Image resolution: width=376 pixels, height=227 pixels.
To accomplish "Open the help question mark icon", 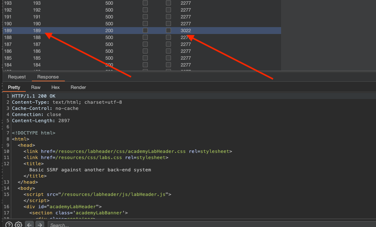I will 9,225.
